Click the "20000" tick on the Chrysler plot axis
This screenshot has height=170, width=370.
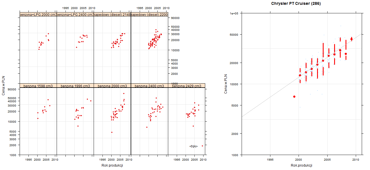coord(234,63)
